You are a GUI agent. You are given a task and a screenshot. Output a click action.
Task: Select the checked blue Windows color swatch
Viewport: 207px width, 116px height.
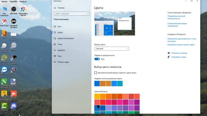[x=97, y=108]
